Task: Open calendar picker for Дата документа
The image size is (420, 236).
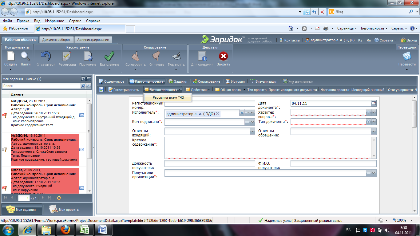Action: (374, 103)
